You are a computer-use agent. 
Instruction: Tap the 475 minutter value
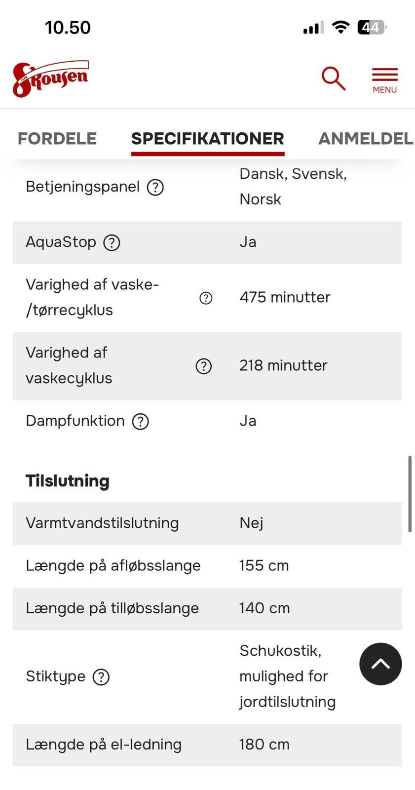[x=285, y=297]
